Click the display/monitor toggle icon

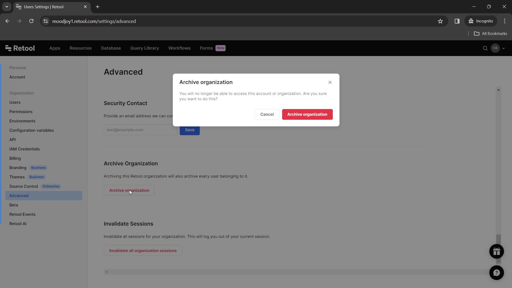(x=458, y=21)
